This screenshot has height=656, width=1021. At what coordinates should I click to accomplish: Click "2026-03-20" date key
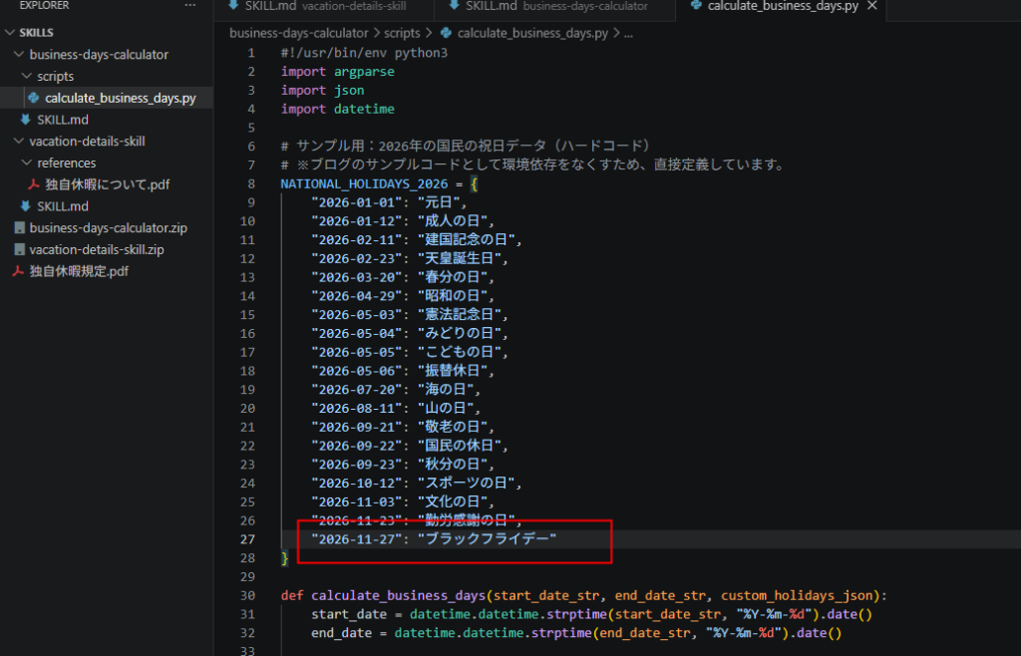click(357, 278)
